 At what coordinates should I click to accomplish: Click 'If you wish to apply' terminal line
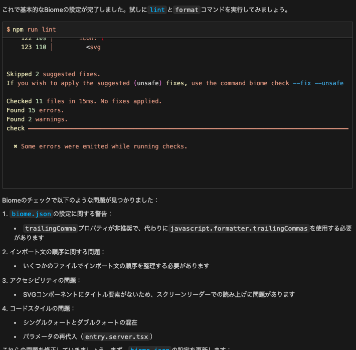175,83
